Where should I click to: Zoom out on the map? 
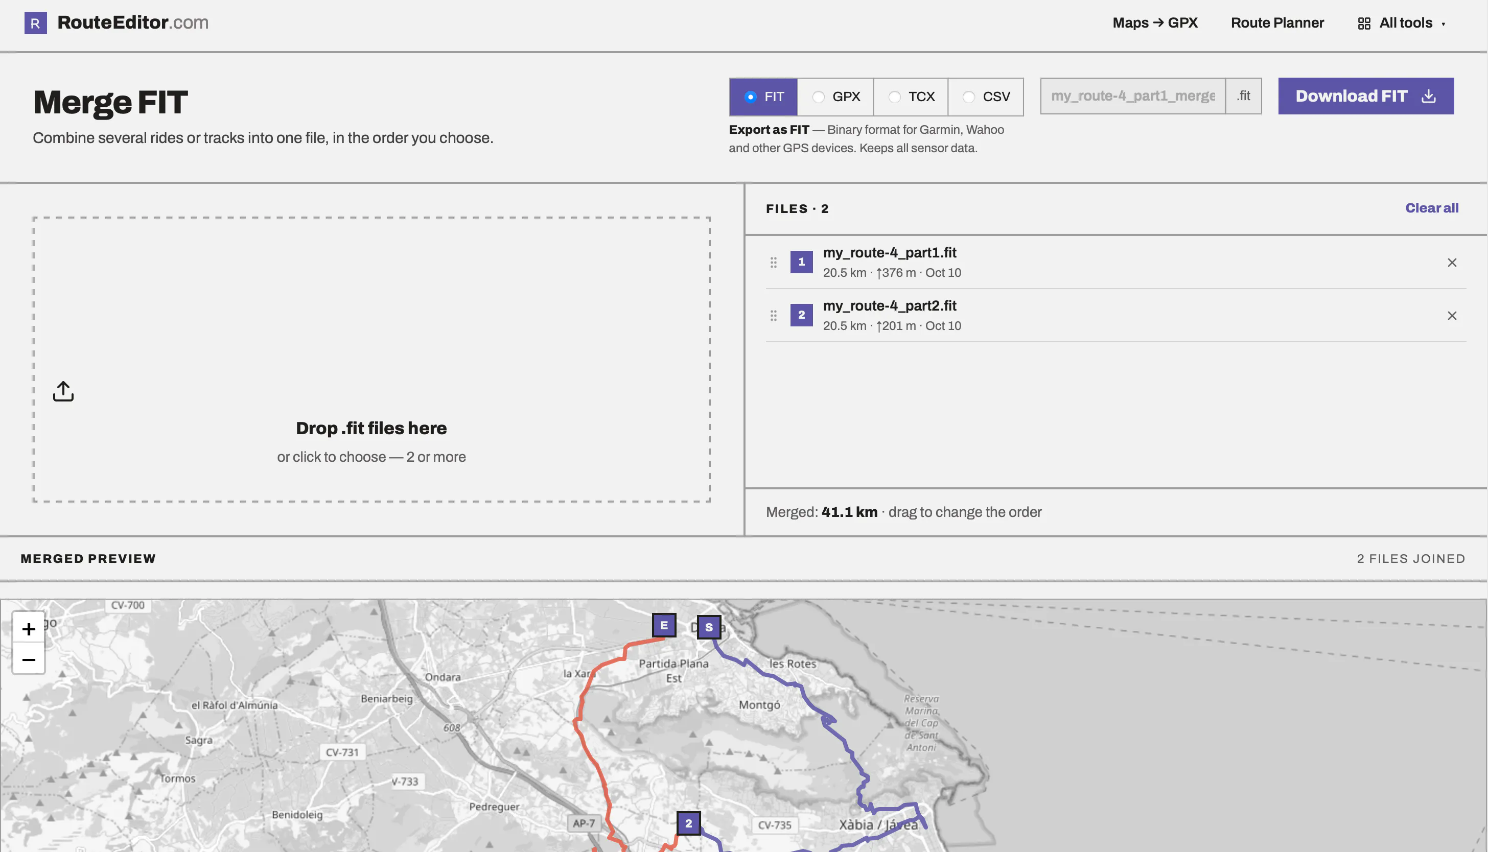point(29,659)
